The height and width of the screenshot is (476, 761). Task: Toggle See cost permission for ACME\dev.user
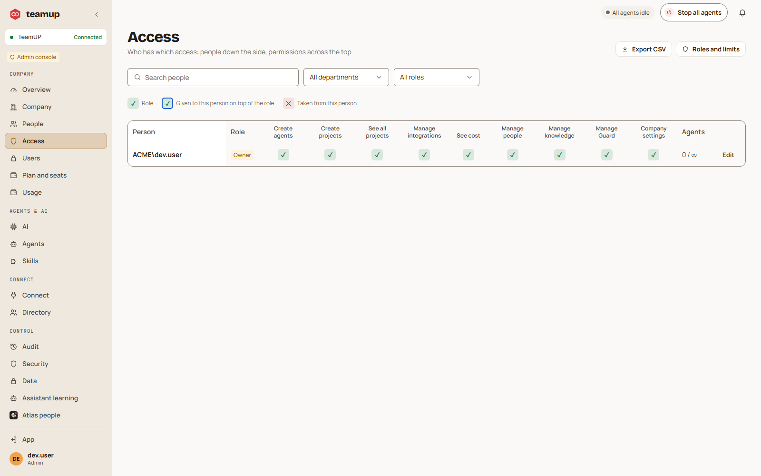pos(468,155)
